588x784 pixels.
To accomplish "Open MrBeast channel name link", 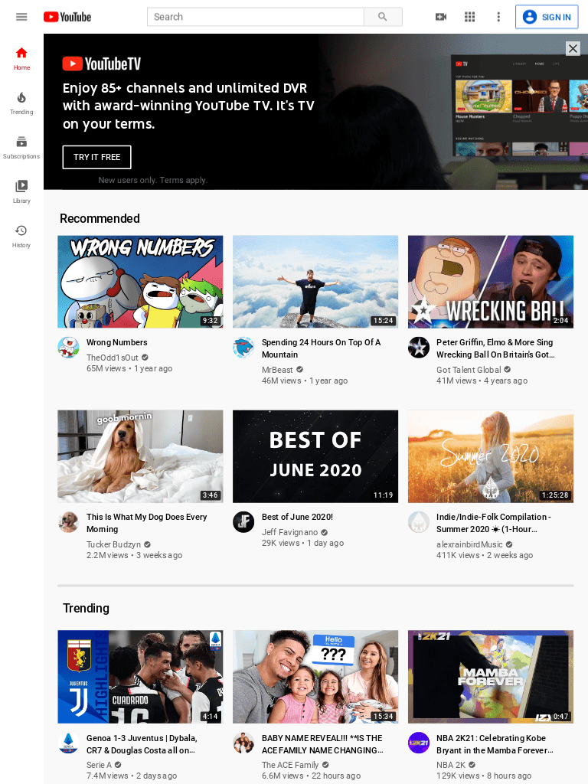I will [277, 370].
